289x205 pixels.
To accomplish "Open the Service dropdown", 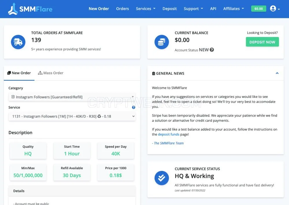I will 72,116.
